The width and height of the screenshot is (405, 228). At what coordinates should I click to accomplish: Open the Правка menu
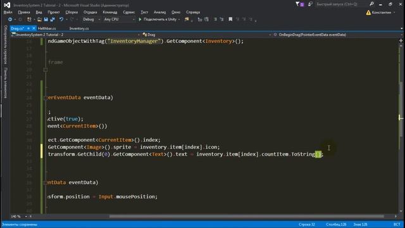(x=24, y=12)
